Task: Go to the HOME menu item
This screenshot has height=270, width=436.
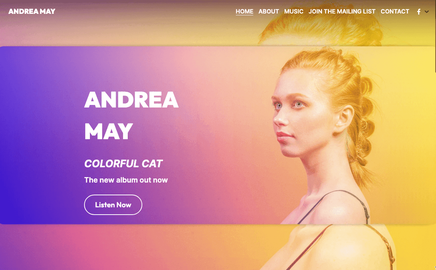Action: click(245, 11)
